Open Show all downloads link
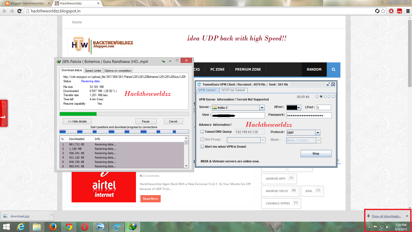Screen dimensions: 412x232 [x=386, y=216]
